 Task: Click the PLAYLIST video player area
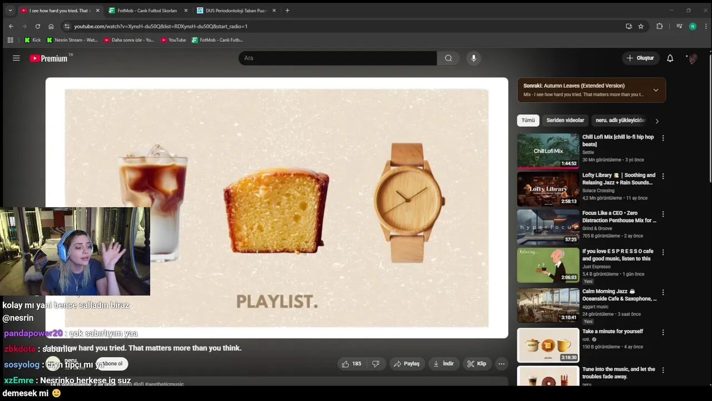276,208
